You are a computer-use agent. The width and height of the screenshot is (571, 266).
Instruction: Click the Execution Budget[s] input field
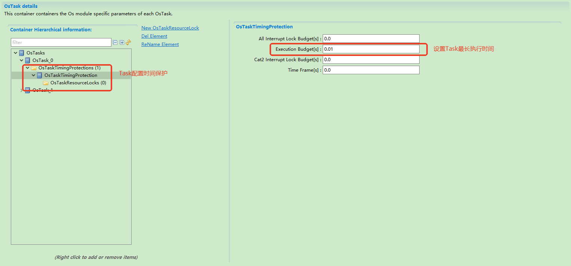click(371, 49)
